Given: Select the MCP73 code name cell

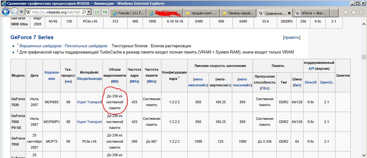Looking at the screenshot, I should (x=52, y=141).
